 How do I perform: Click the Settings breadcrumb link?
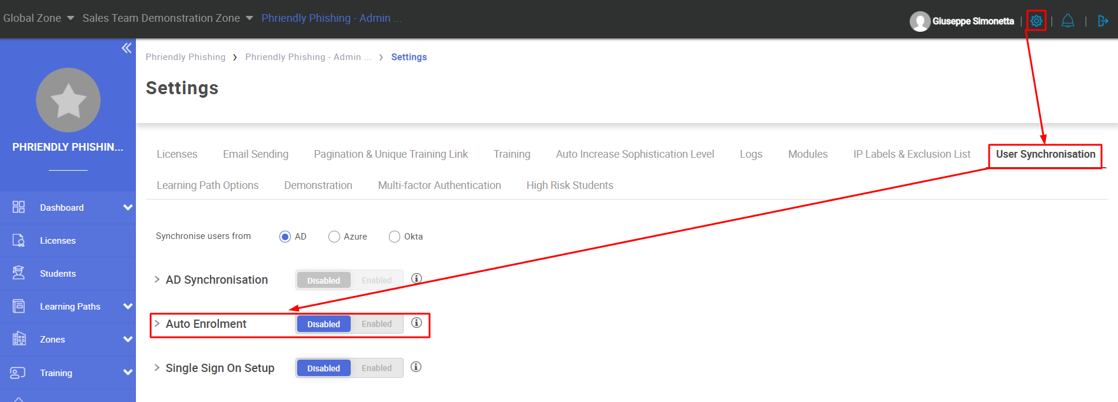coord(409,57)
